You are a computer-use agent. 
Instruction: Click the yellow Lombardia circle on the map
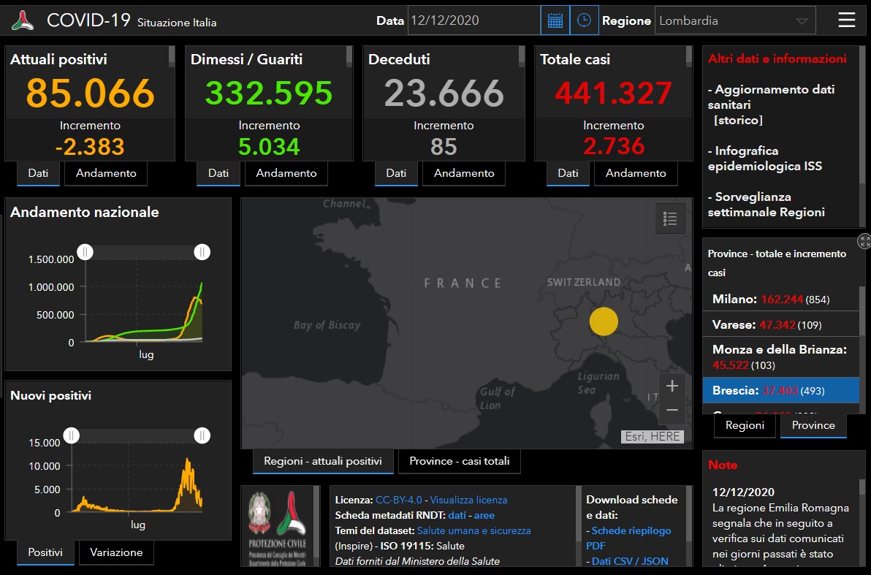tap(604, 321)
